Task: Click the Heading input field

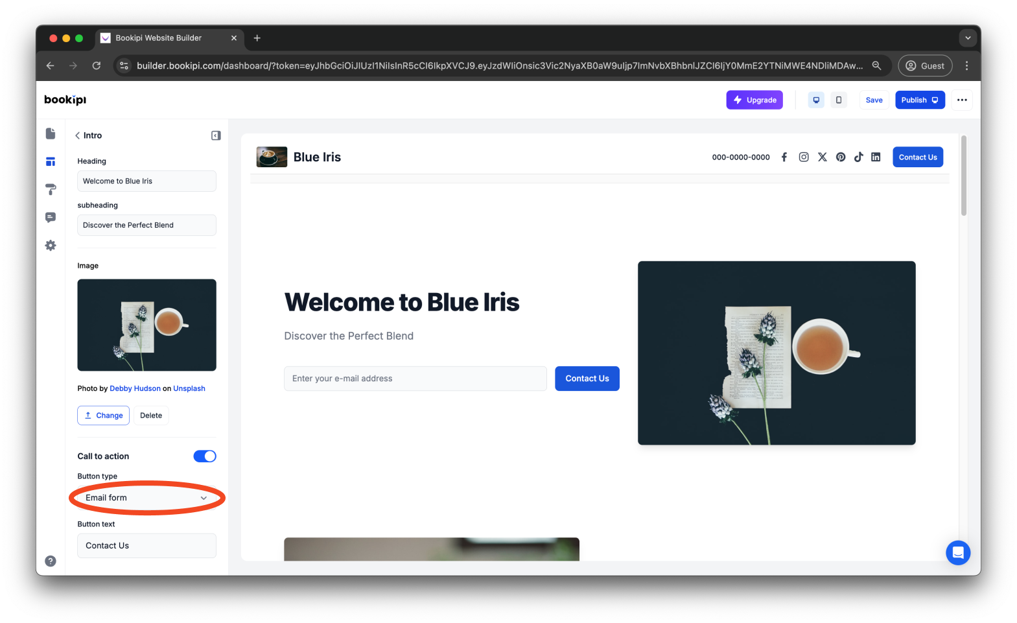Action: pyautogui.click(x=146, y=181)
